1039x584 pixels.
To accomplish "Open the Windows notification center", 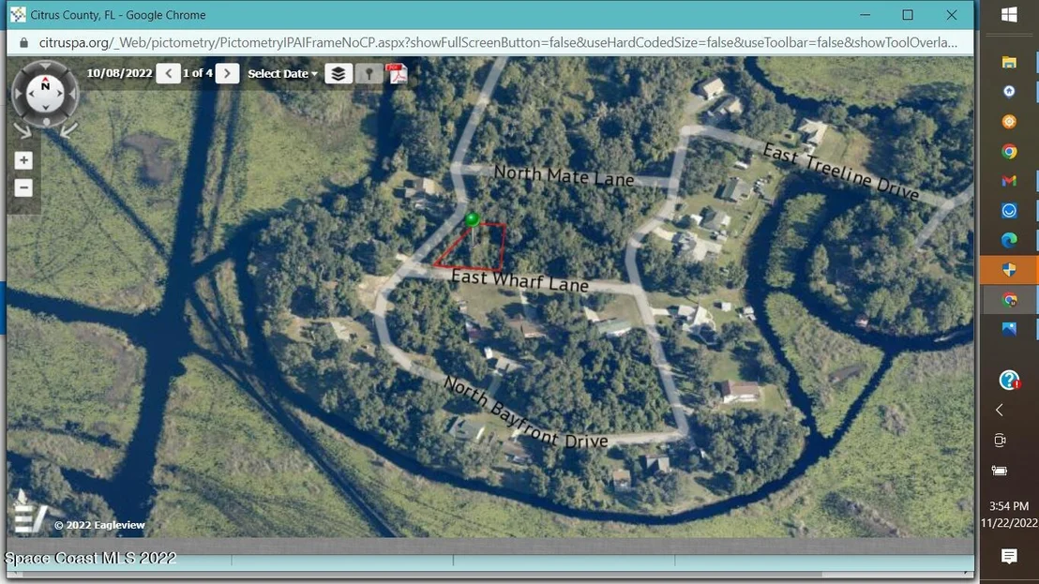I will 1009,556.
